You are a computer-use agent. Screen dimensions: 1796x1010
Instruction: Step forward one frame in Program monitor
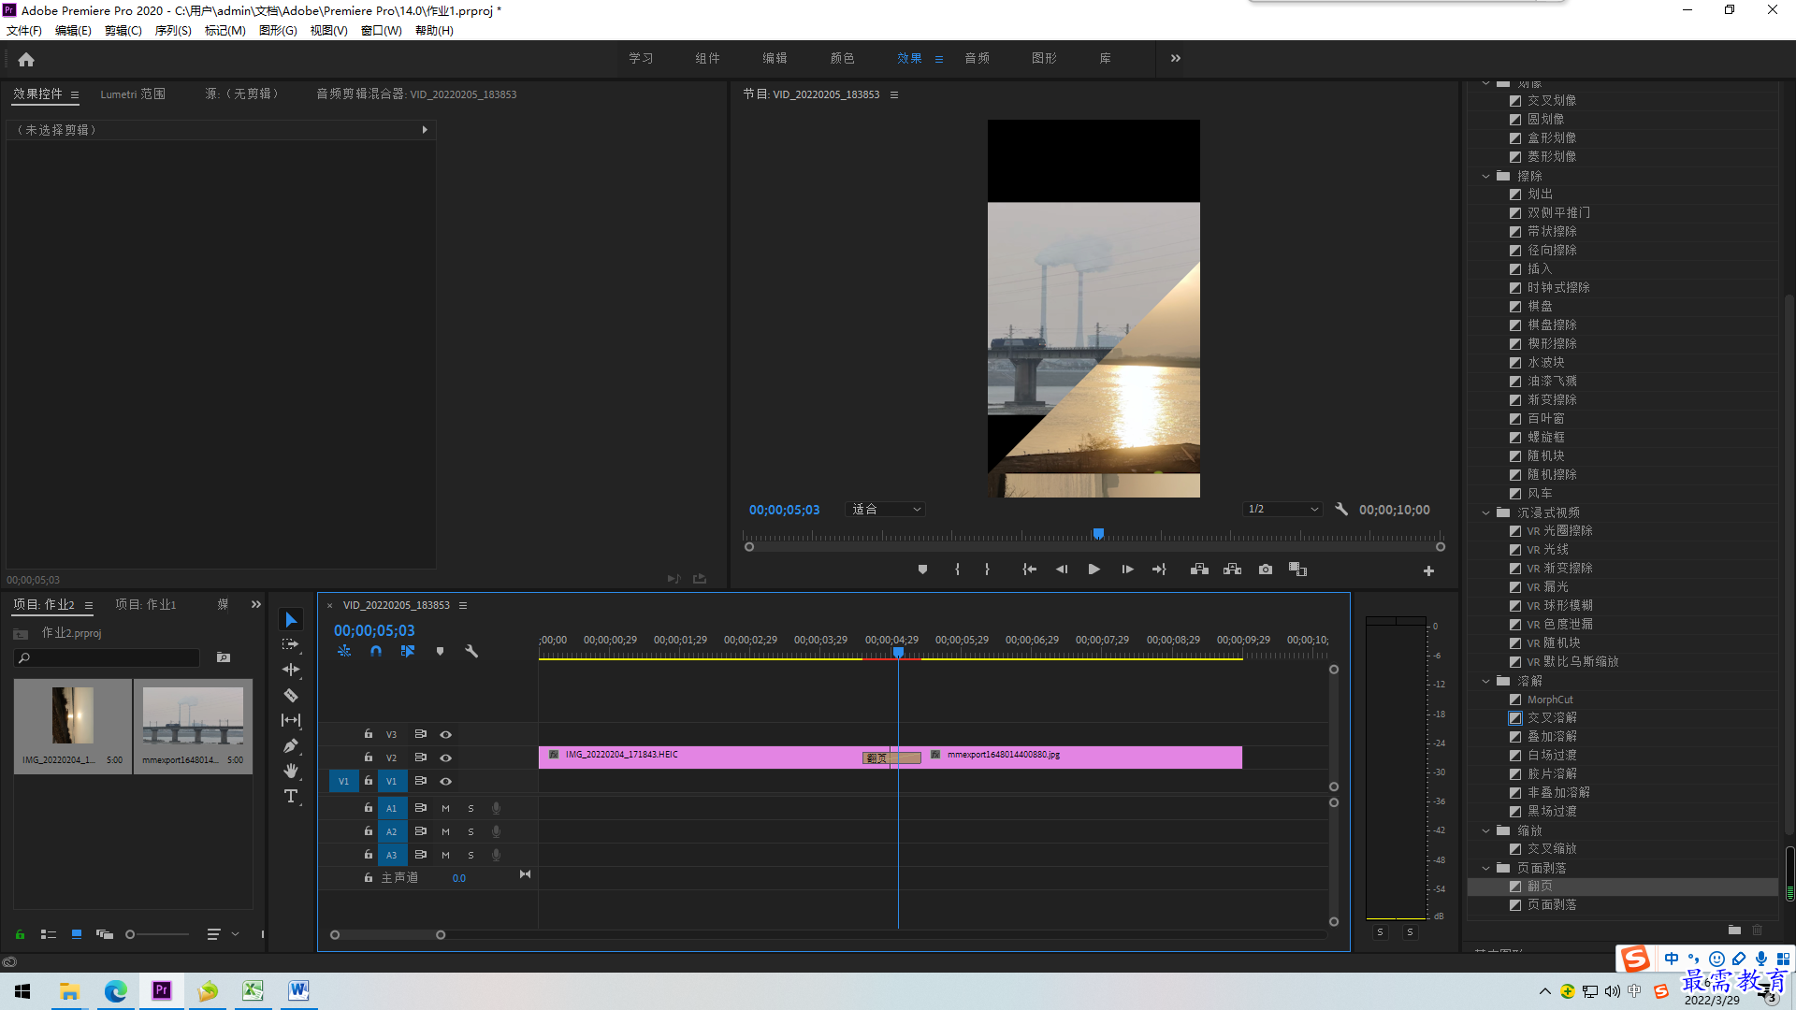[x=1127, y=570]
